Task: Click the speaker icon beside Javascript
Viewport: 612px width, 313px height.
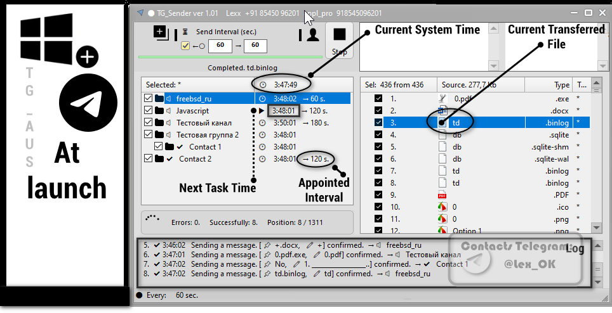Action: coord(169,110)
